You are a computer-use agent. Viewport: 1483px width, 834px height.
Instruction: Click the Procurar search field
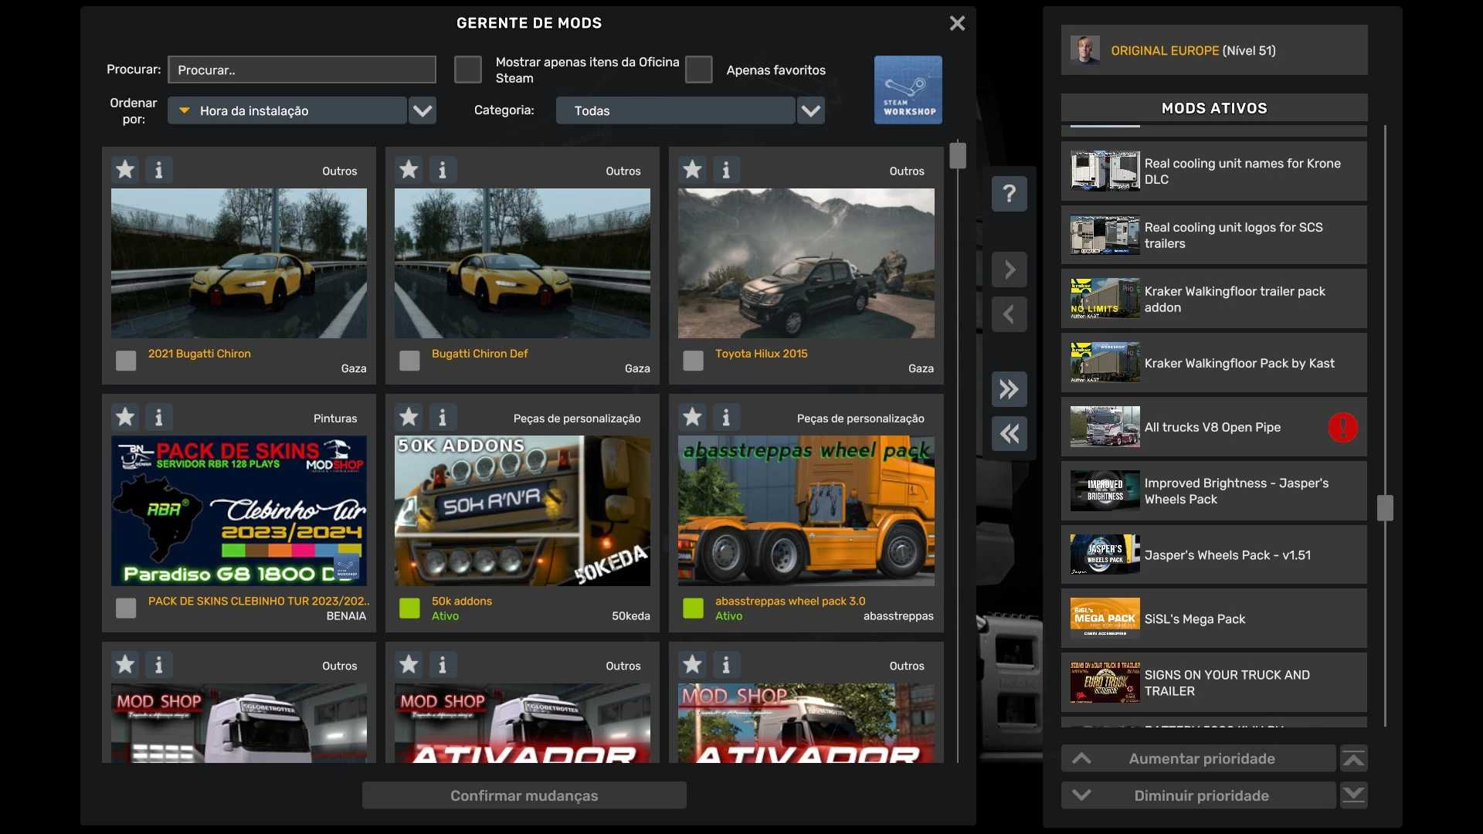pos(302,69)
